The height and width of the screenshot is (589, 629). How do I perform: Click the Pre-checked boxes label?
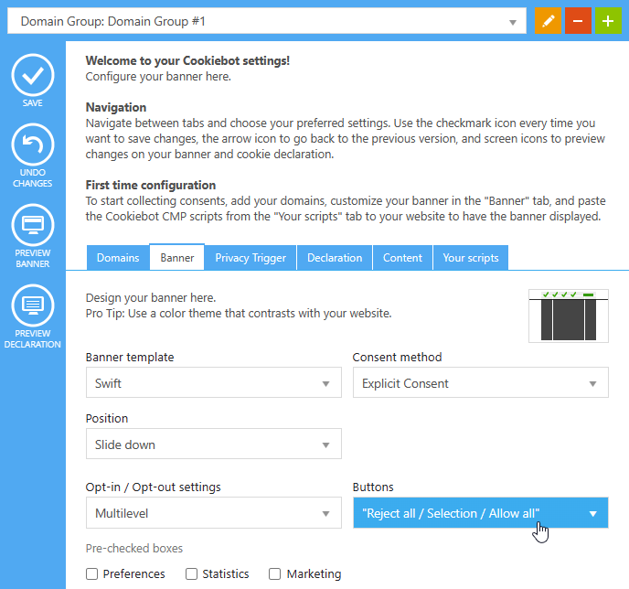[134, 548]
